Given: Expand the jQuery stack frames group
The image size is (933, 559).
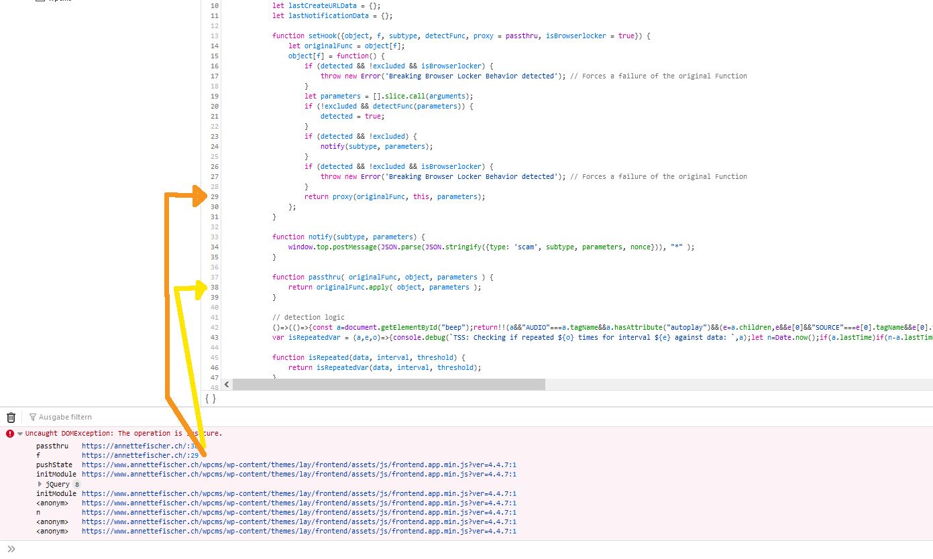Looking at the screenshot, I should pyautogui.click(x=40, y=484).
